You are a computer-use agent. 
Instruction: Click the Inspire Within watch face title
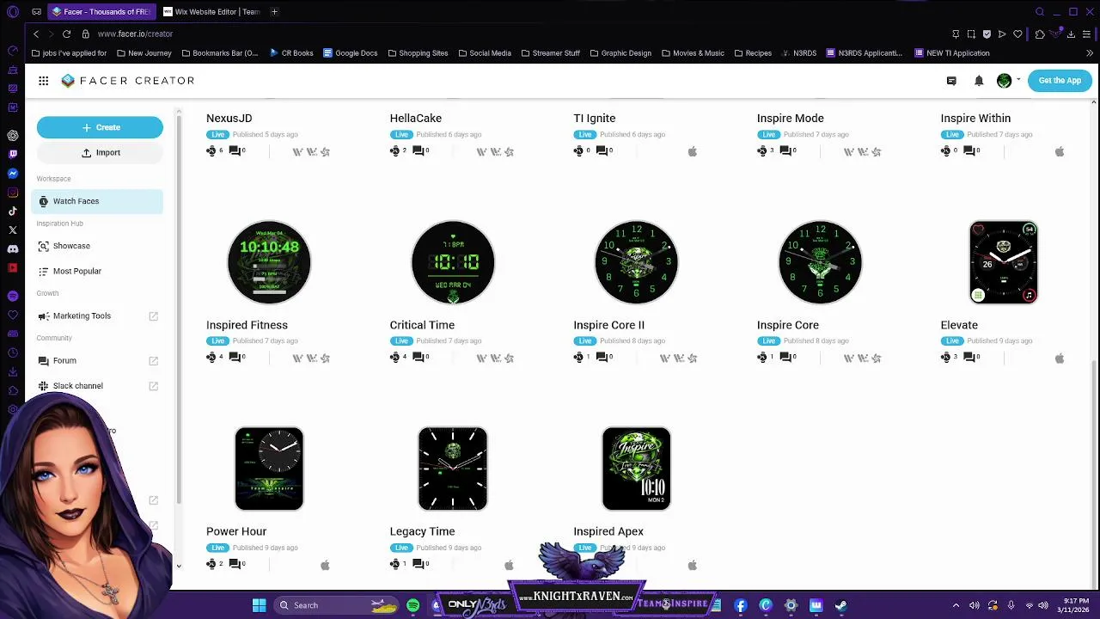975,119
